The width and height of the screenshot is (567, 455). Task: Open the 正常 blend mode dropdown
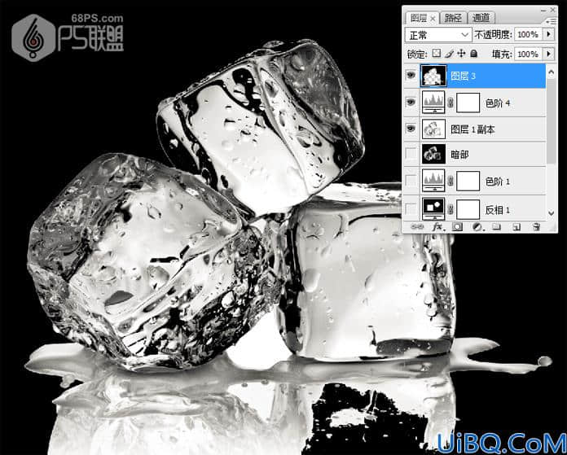click(x=438, y=35)
